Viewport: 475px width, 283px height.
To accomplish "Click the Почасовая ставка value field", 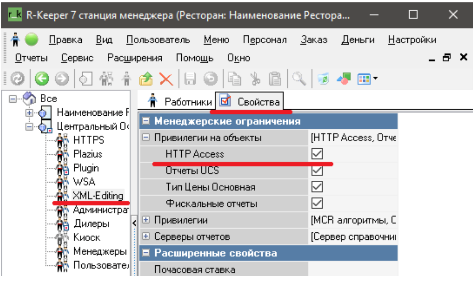I will [x=353, y=270].
